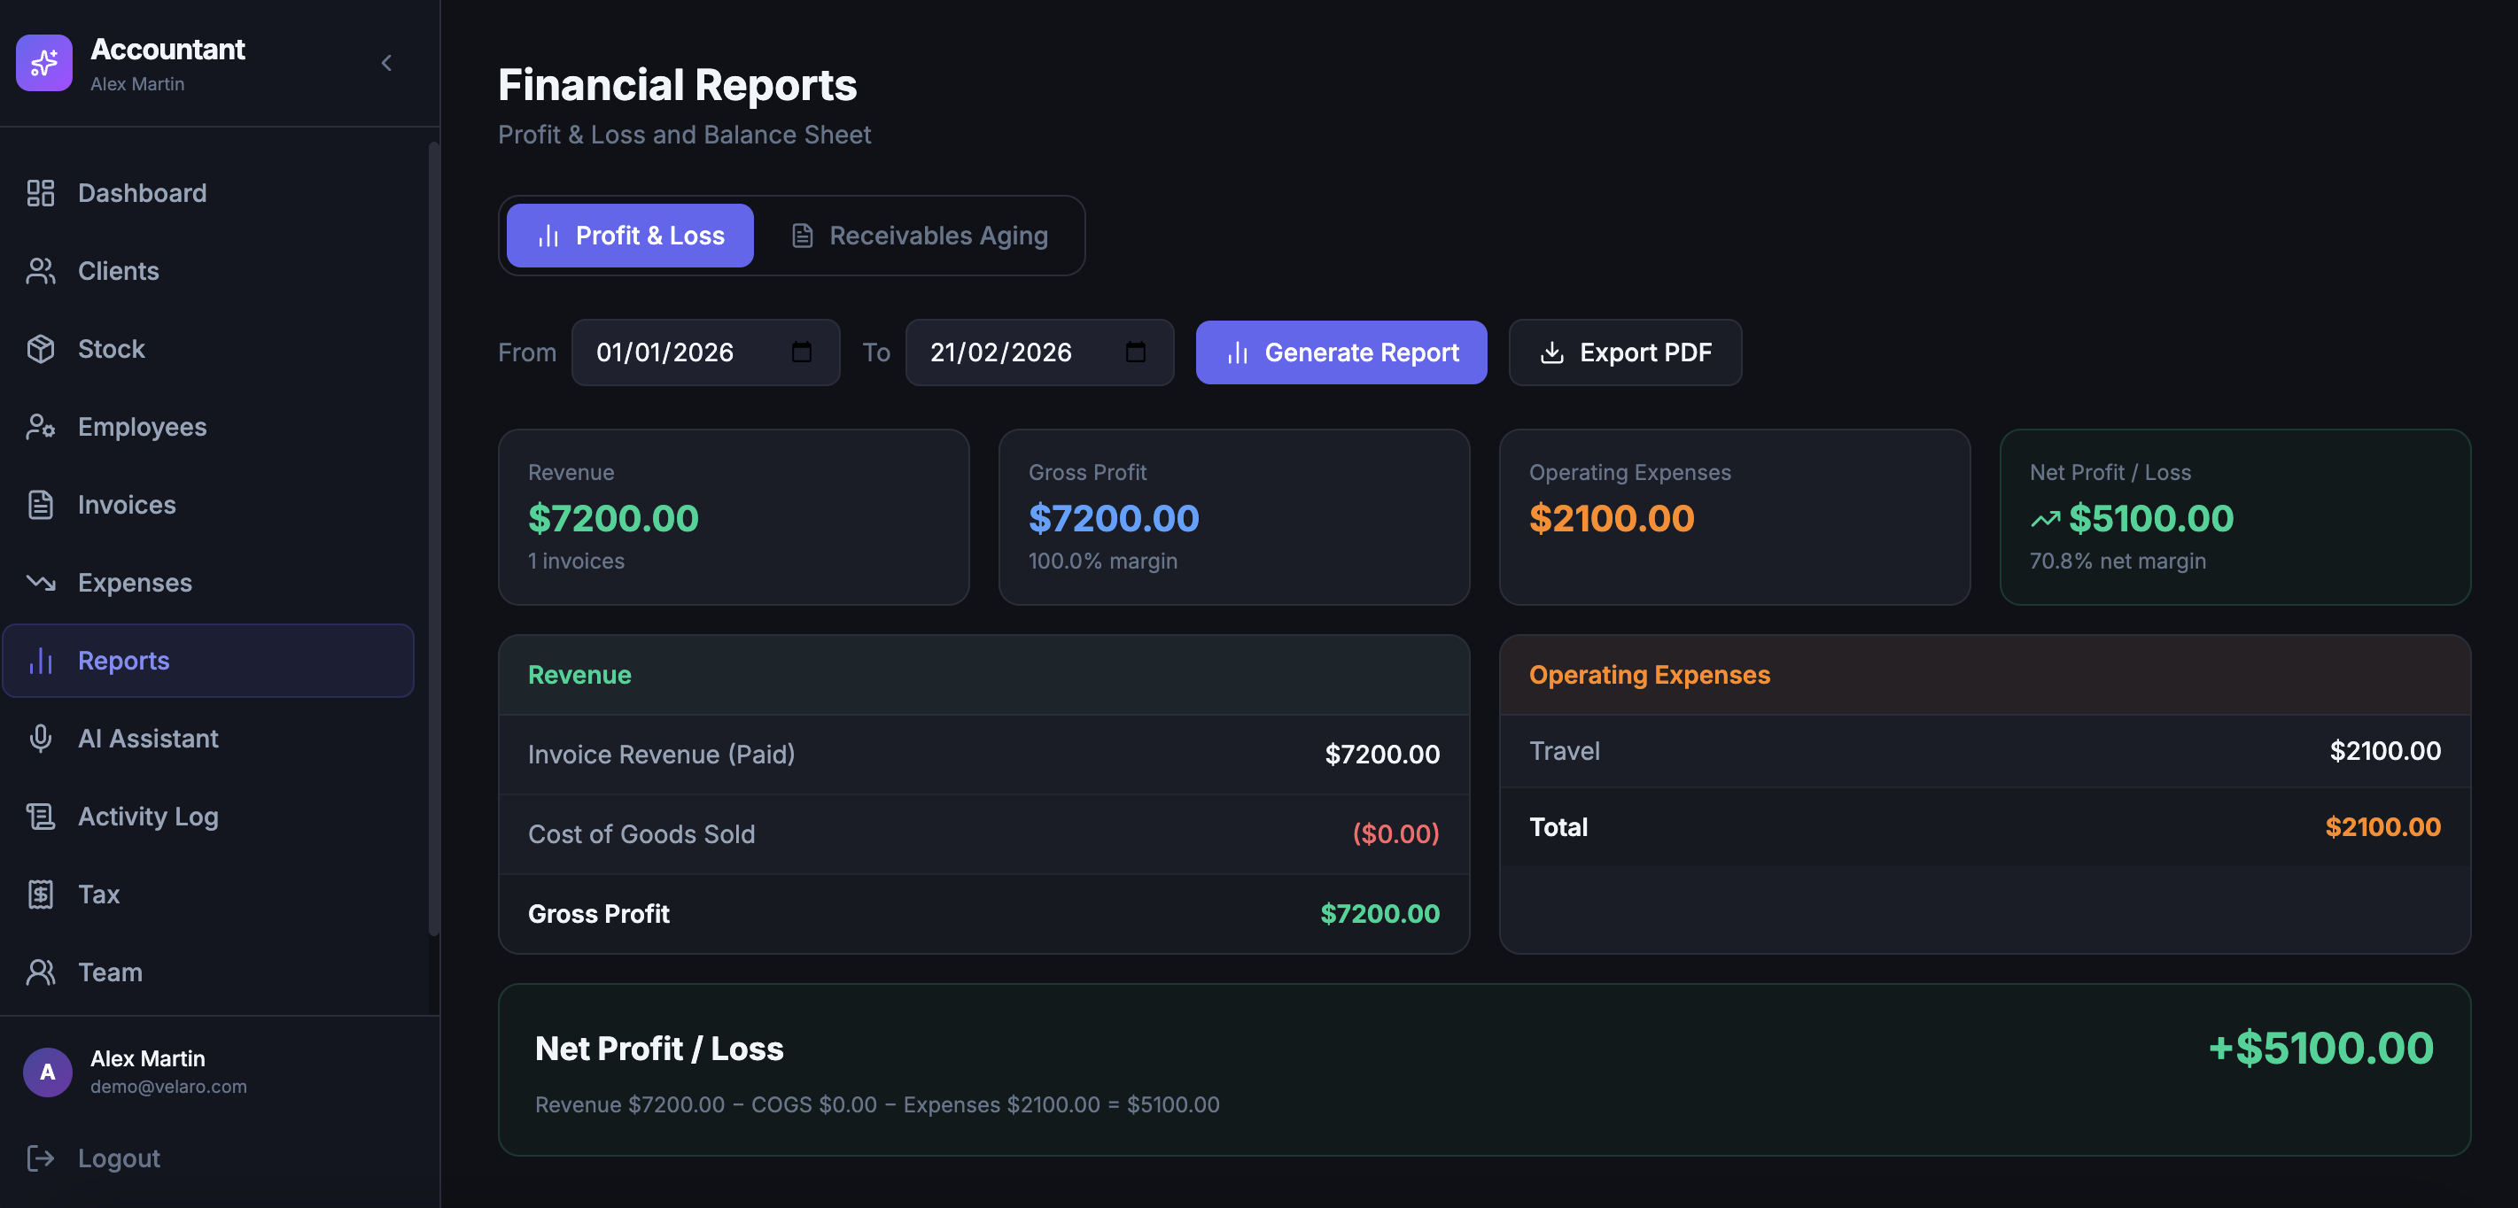Screen dimensions: 2518x1208
Task: Click the Employees user-gear icon
Action: tap(40, 427)
